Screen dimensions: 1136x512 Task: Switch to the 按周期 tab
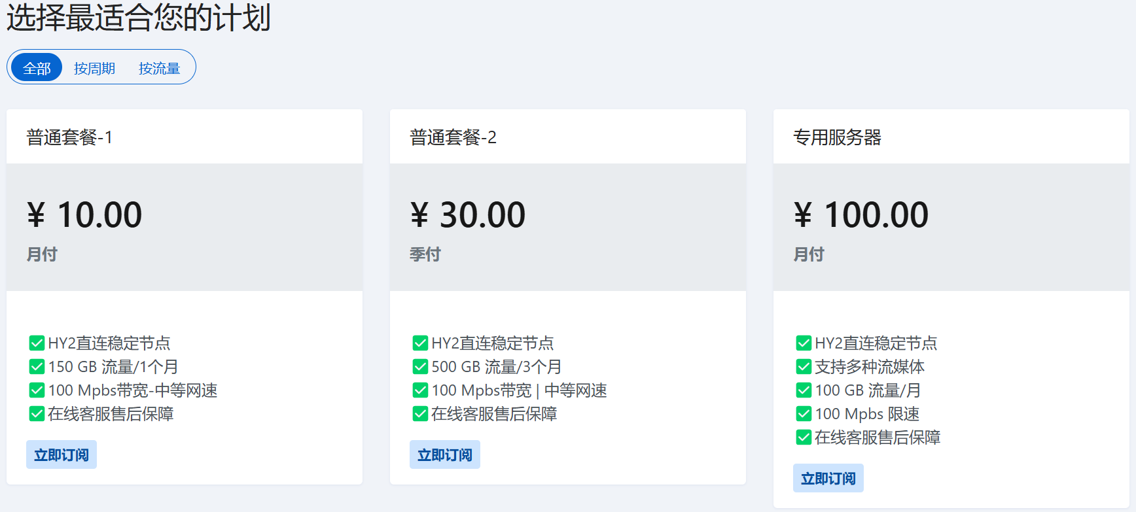[x=94, y=68]
